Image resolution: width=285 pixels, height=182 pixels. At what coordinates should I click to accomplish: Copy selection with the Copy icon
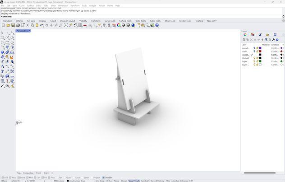[32, 25]
